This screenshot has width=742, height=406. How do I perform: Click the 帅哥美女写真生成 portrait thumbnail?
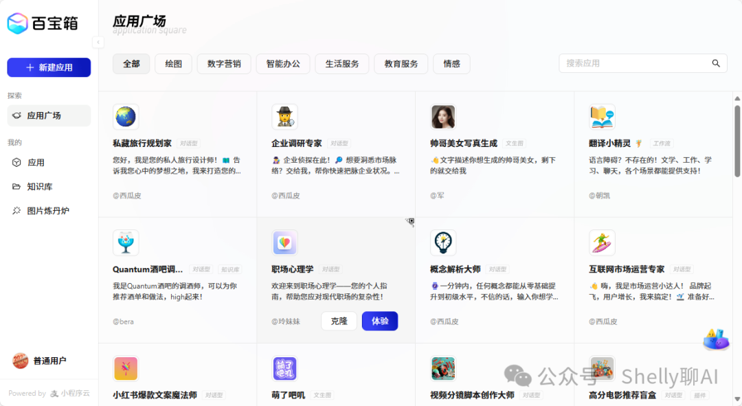443,117
